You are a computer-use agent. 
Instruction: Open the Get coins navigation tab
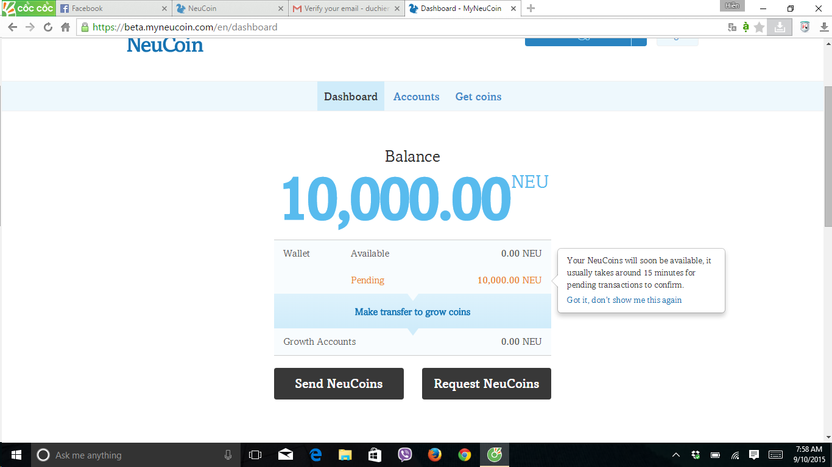pos(479,97)
